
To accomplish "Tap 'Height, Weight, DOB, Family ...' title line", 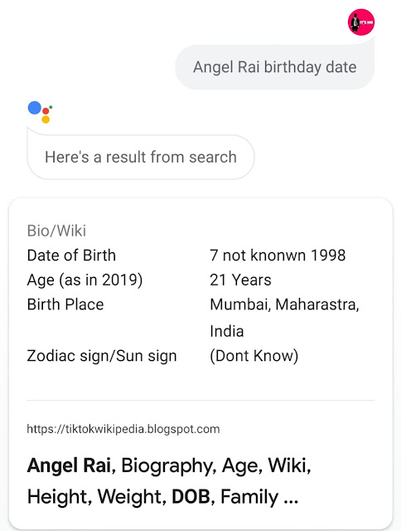I will [x=162, y=497].
